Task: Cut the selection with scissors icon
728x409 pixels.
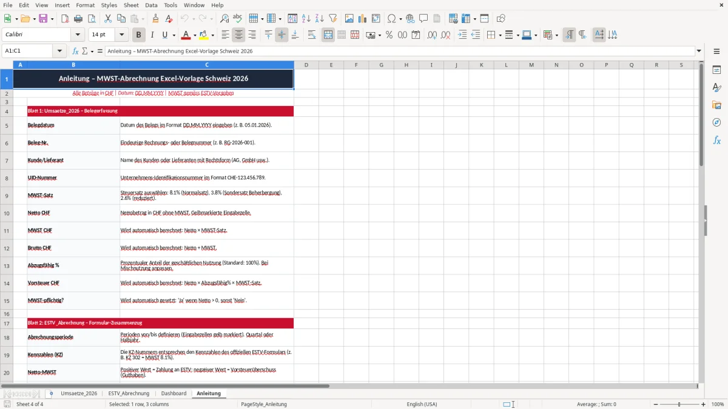Action: [x=107, y=19]
